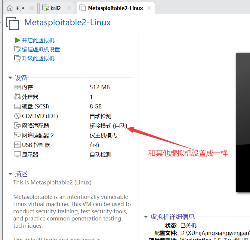
Task: Click the hard disk icon next to 硬盘 (SCSI)
Action: coord(17,106)
